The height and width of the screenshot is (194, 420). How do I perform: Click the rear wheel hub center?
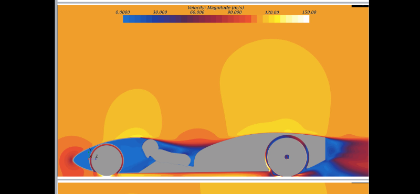(x=287, y=157)
